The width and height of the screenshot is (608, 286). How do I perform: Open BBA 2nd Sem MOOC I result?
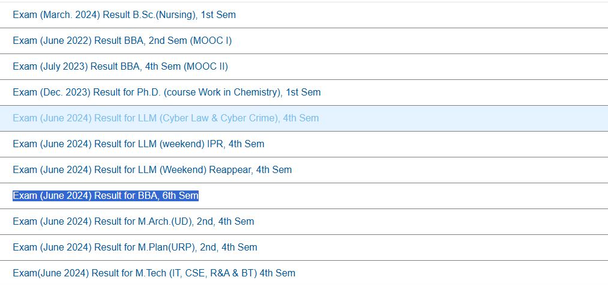[122, 40]
